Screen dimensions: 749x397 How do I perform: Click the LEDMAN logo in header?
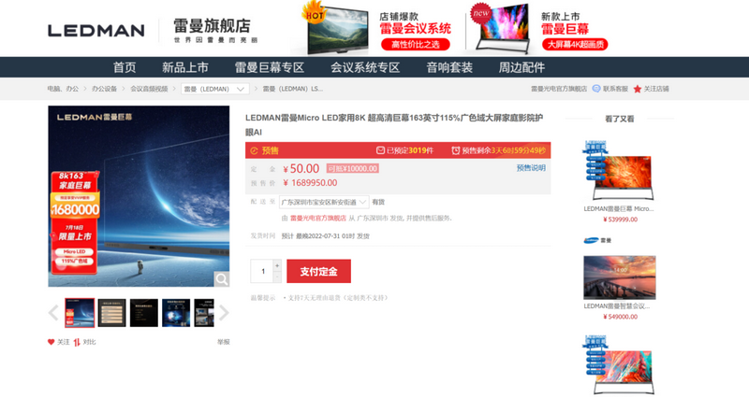[x=95, y=30]
